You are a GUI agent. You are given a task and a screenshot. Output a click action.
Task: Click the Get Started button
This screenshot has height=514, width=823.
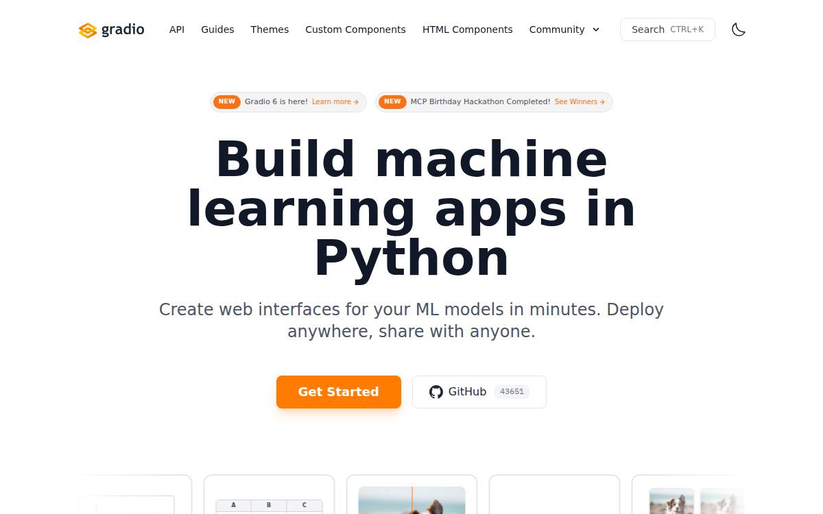(339, 392)
